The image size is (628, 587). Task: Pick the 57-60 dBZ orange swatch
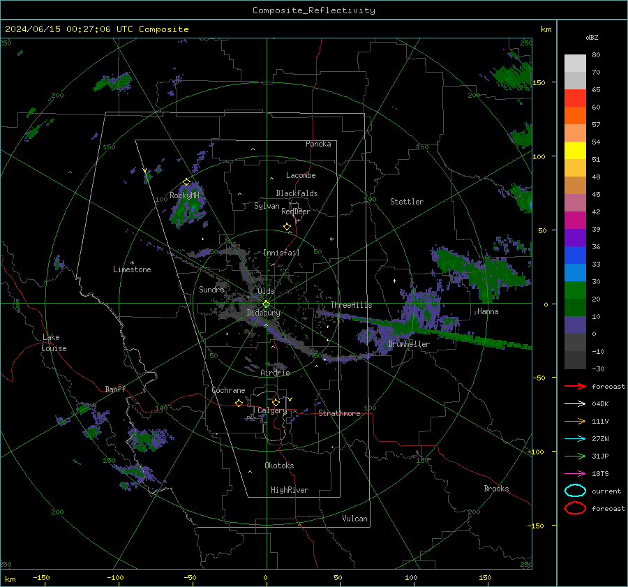pos(575,116)
